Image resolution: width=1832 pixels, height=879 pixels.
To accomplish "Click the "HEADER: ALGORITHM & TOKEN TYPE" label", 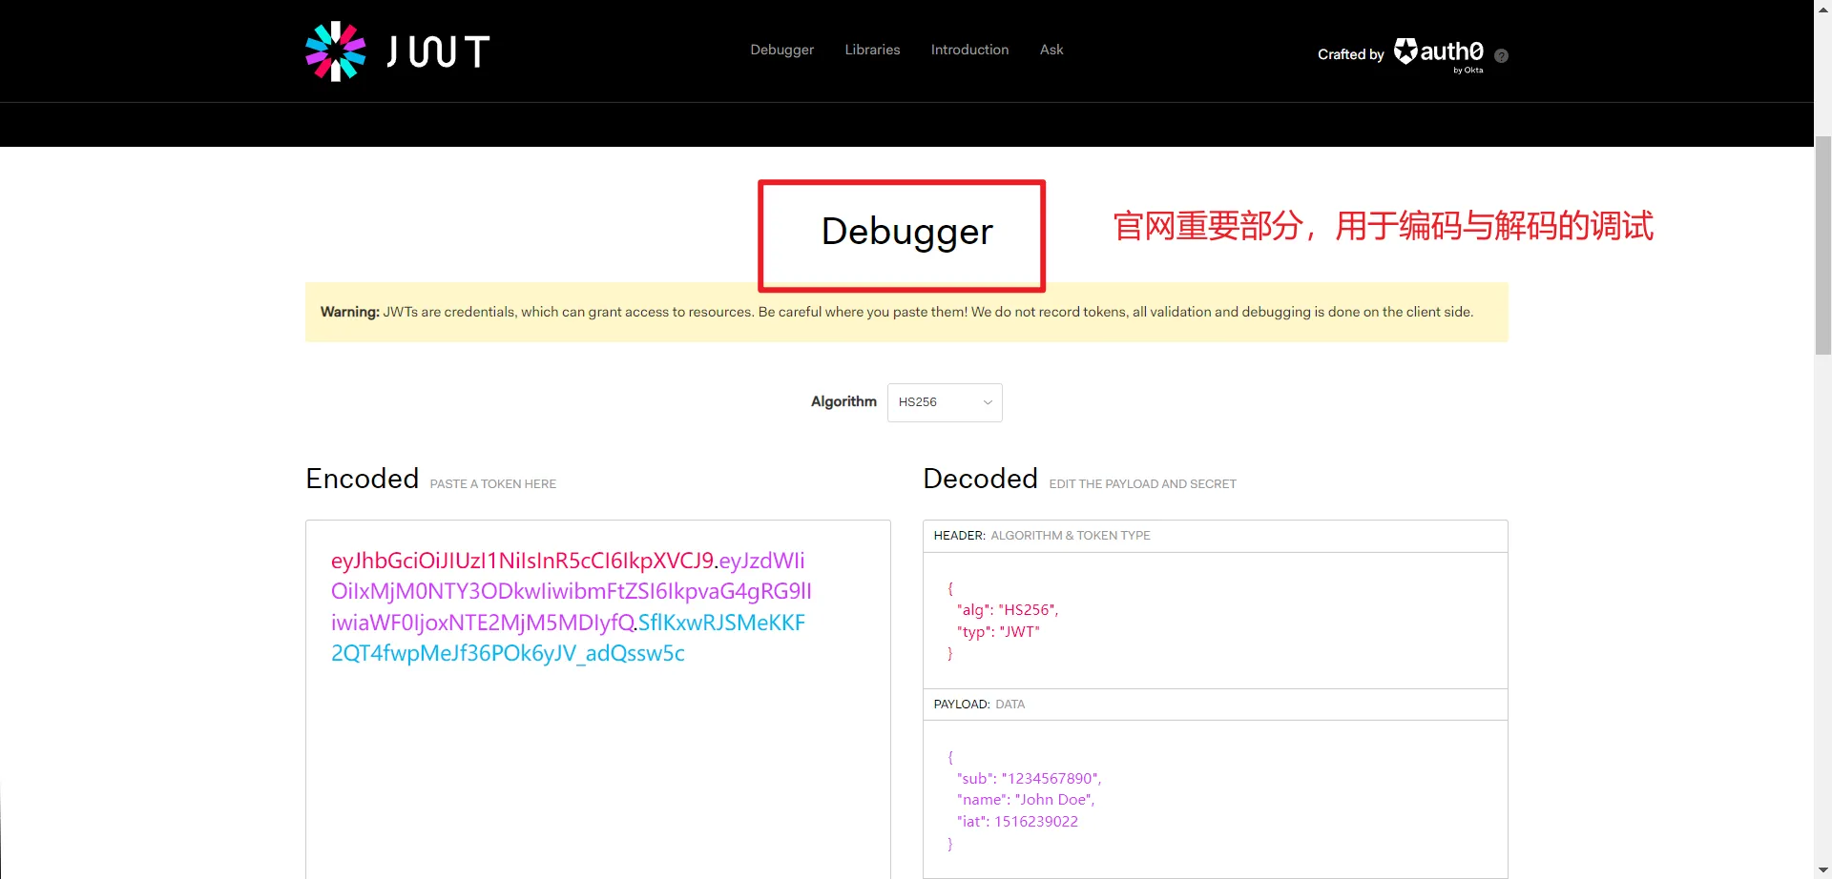I will 1042,536.
